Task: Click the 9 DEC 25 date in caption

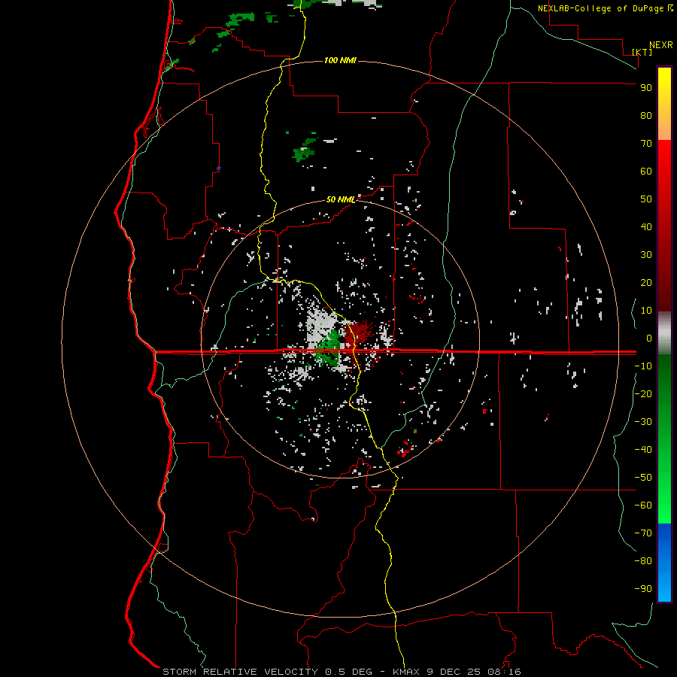Action: pos(454,672)
